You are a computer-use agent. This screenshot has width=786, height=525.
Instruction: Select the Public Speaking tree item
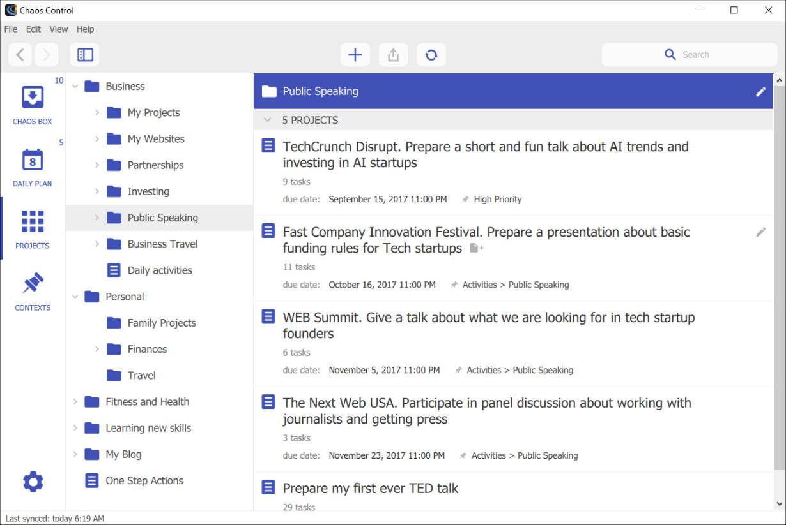[160, 218]
